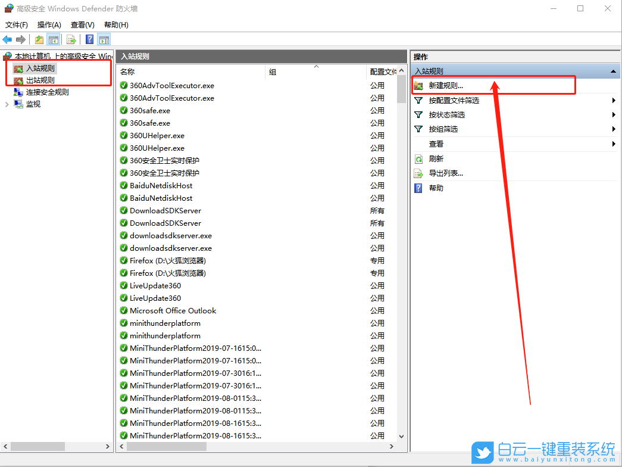Viewport: 622px width, 467px height.
Task: Click the 名称 column header to sort
Action: 190,71
